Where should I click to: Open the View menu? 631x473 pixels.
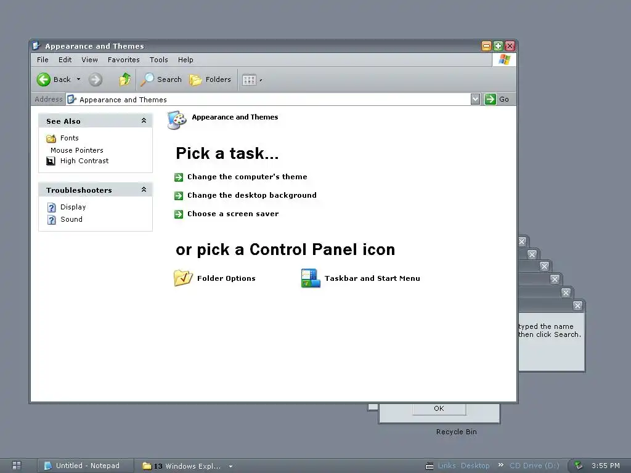pos(89,60)
